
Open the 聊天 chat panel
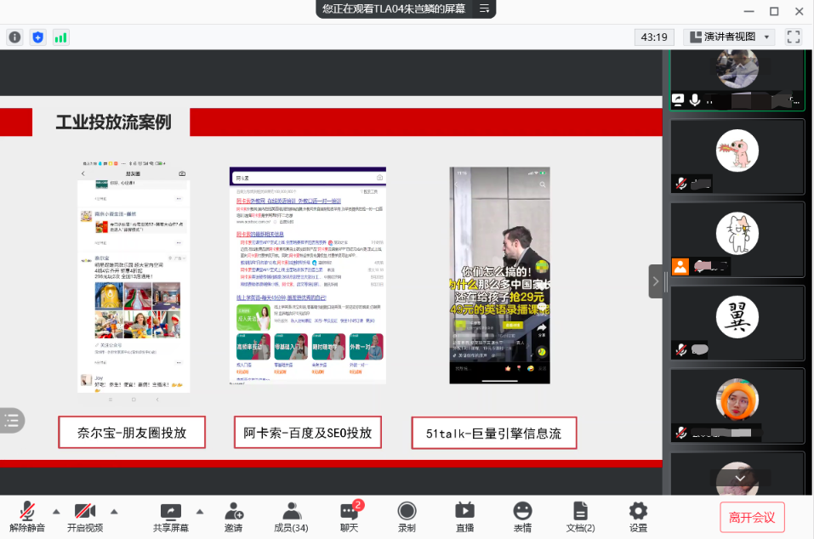click(x=350, y=517)
